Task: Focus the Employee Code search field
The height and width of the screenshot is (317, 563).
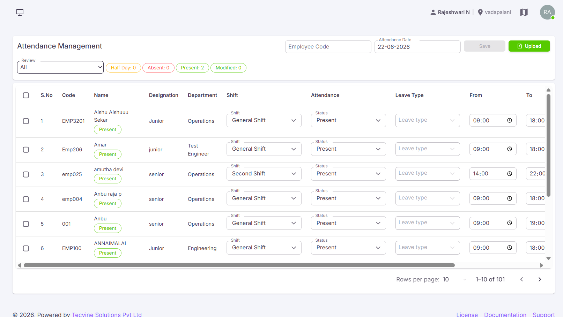Action: 328,47
